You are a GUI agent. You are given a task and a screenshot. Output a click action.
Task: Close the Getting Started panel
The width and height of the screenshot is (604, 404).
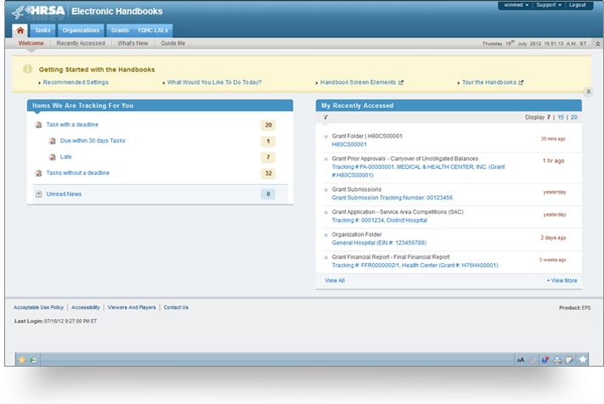[588, 91]
